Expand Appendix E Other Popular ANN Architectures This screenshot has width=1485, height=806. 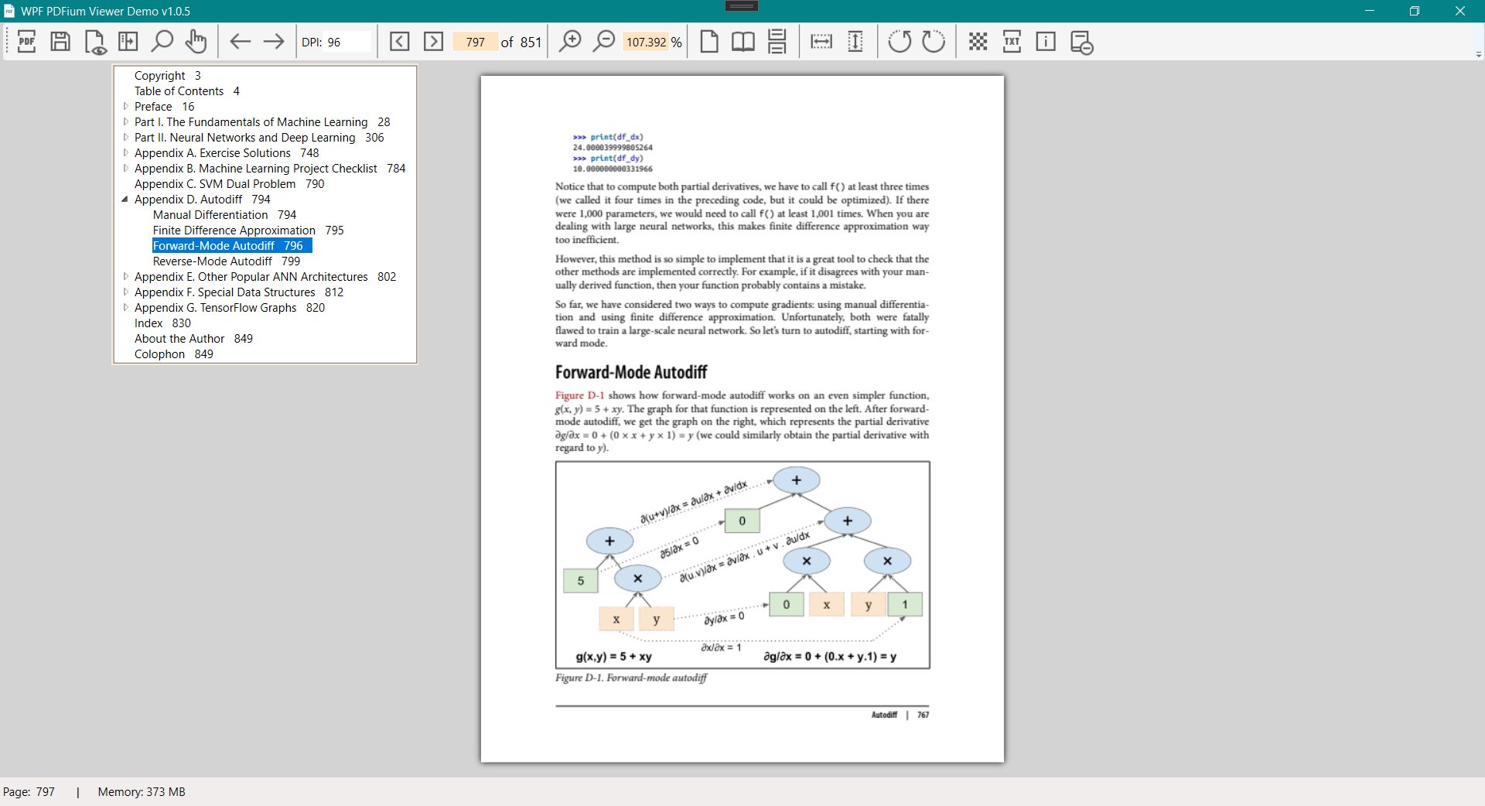click(125, 277)
